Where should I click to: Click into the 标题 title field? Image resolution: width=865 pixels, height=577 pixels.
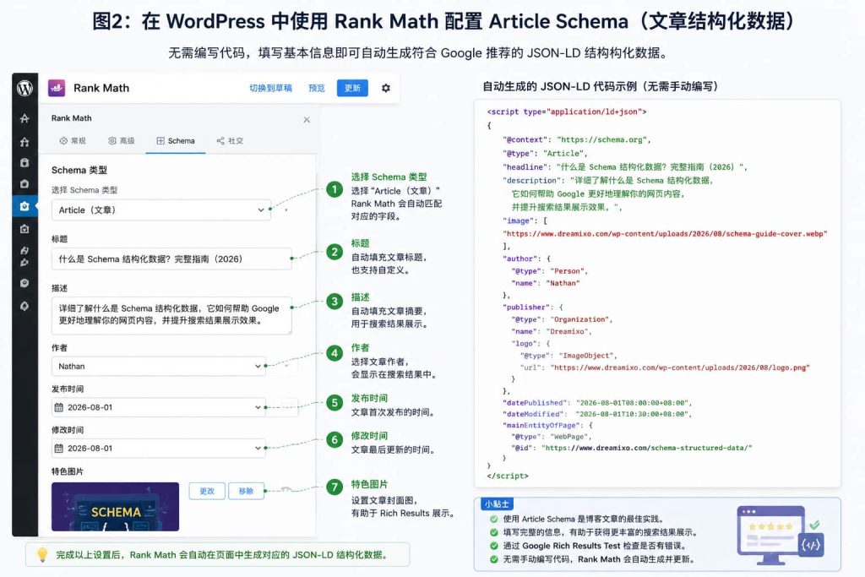coord(171,259)
